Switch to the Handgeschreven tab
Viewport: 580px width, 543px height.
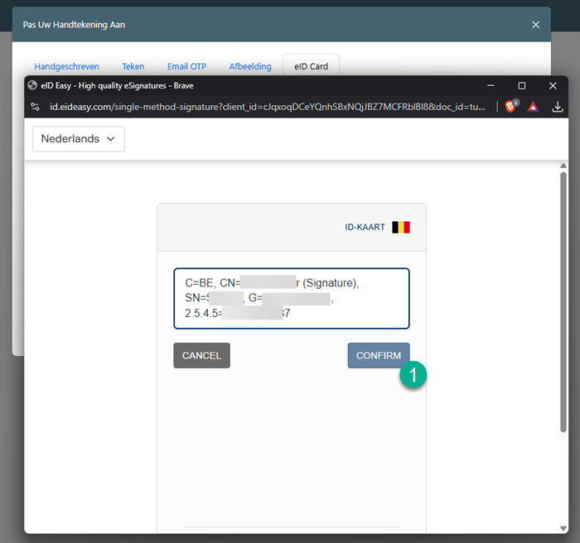[66, 66]
